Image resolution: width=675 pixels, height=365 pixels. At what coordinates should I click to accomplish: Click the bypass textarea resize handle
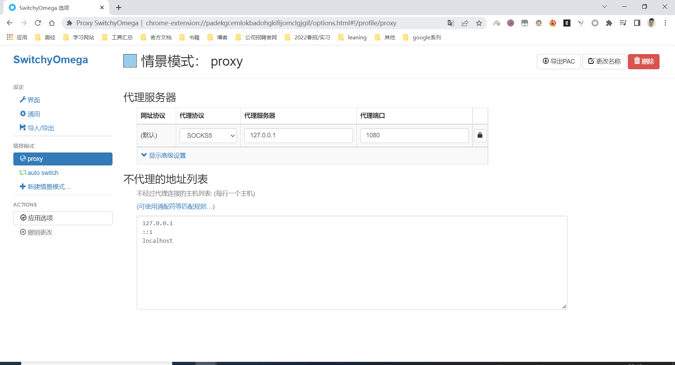point(564,307)
